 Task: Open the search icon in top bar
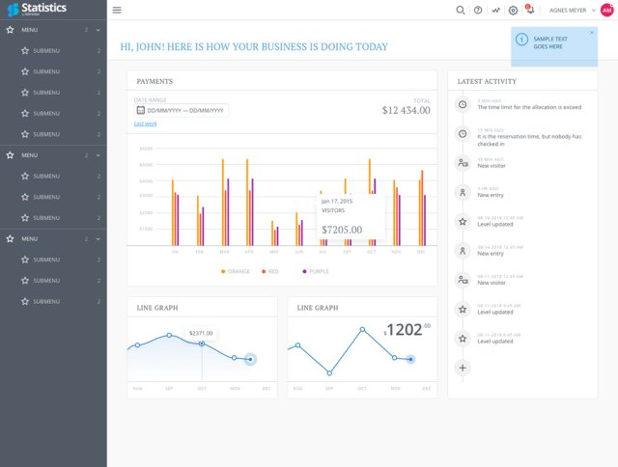[x=460, y=11]
